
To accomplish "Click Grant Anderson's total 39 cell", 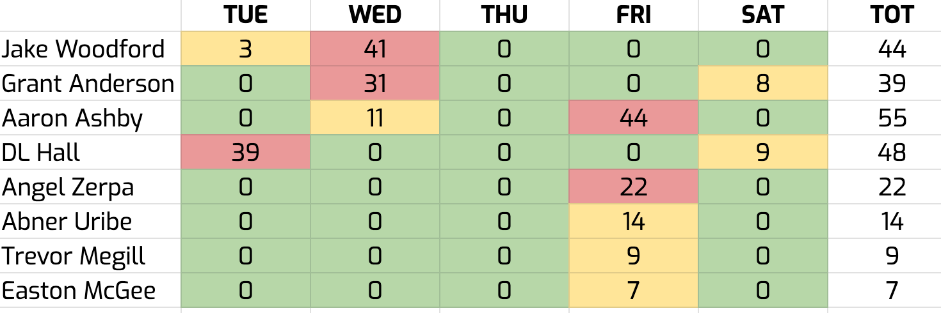I will coord(892,83).
